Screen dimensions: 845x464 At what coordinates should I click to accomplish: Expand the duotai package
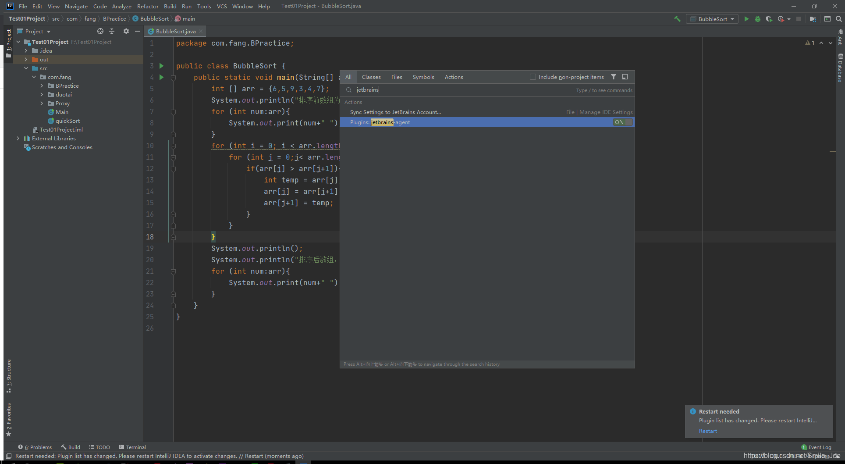coord(42,95)
